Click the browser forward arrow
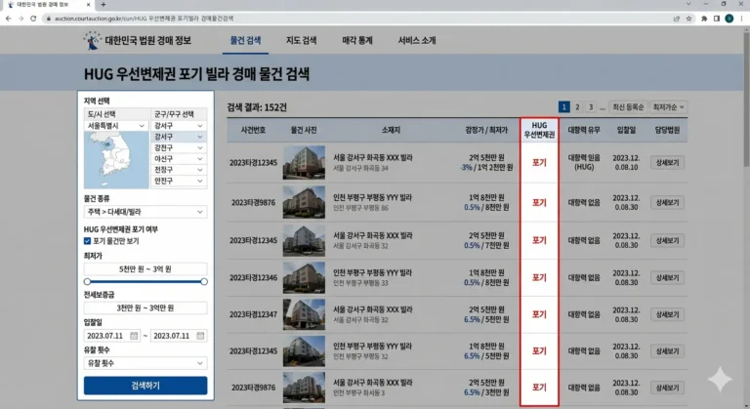The image size is (750, 409). (x=21, y=19)
